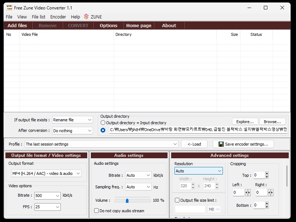Click the Volume slider handle
This screenshot has width=296, height=222.
tap(127, 201)
